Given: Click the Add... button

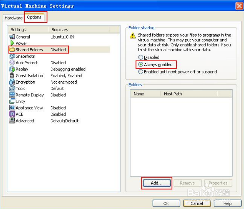Looking at the screenshot, I should pos(157,183).
